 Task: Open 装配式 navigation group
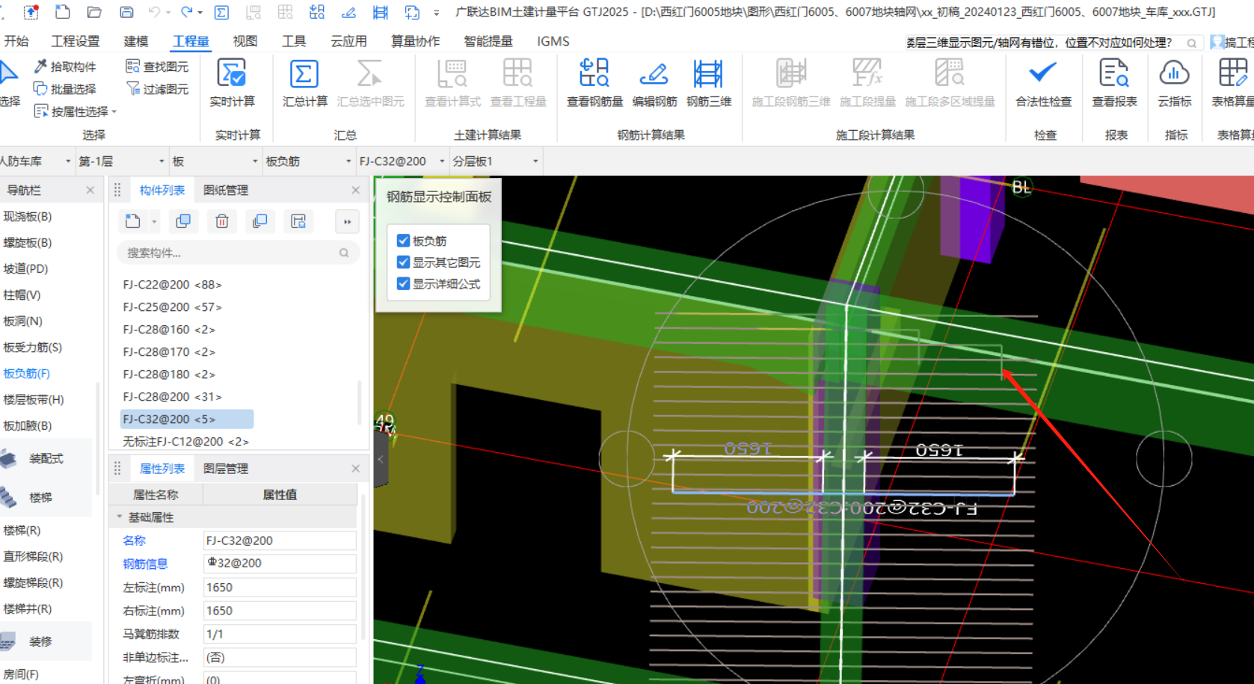pyautogui.click(x=46, y=459)
